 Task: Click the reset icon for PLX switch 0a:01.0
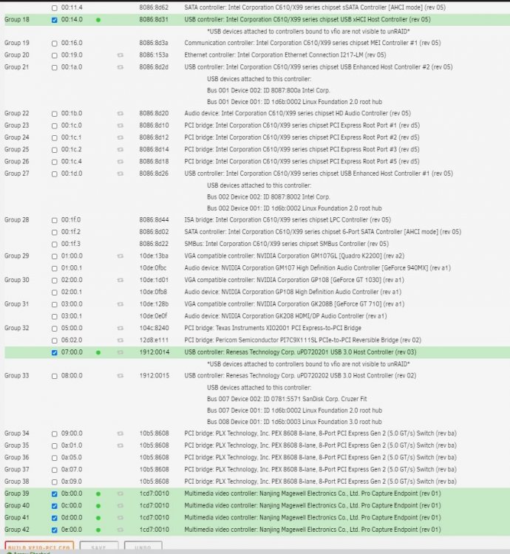(x=120, y=445)
